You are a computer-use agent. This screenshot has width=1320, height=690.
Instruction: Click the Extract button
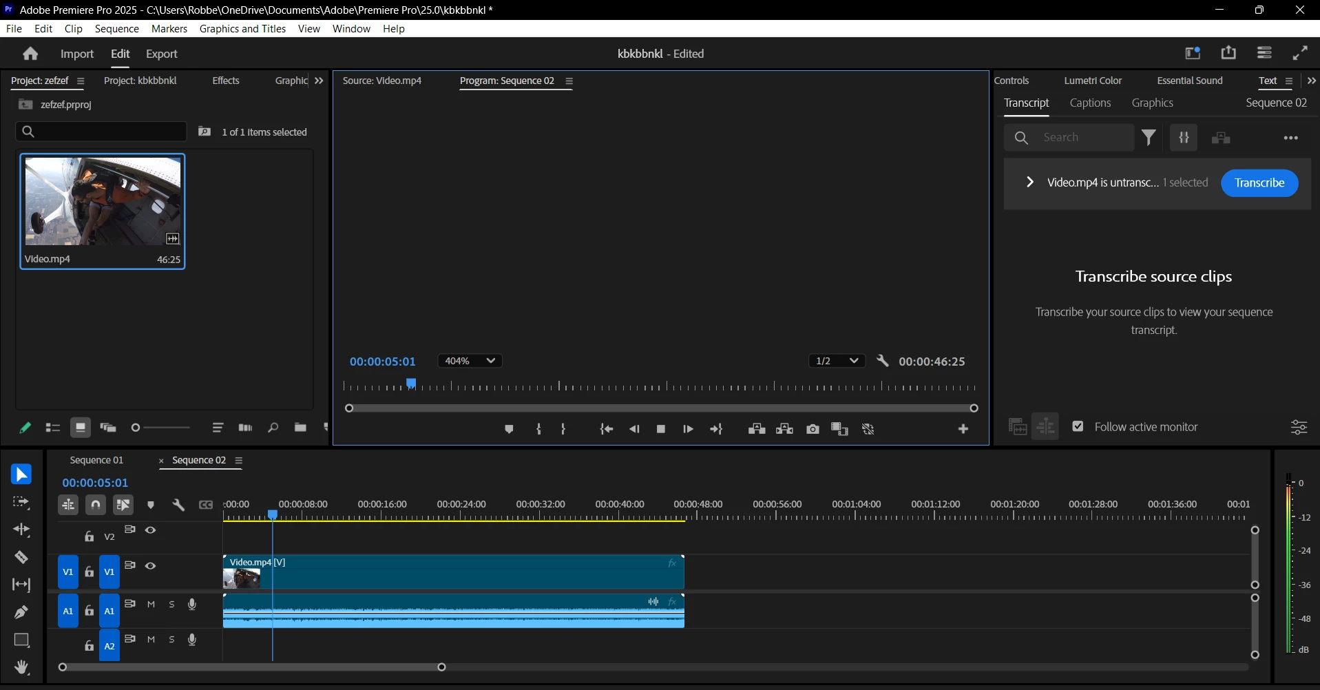(x=784, y=429)
